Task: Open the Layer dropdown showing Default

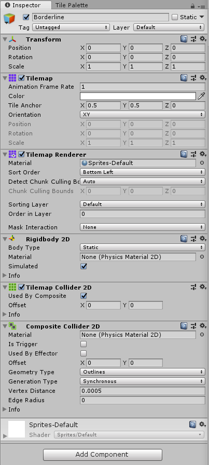Action: [169, 28]
